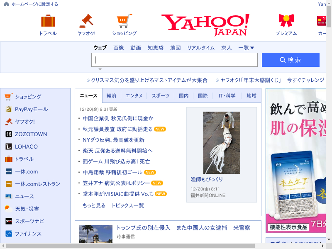Image resolution: width=332 pixels, height=249 pixels.
Task: Click the トラベル suitcase icon in sidebar
Action: click(x=8, y=159)
